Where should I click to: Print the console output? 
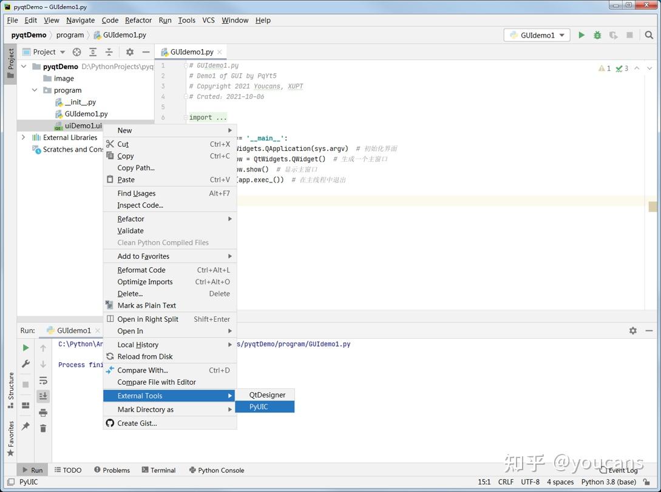(43, 413)
